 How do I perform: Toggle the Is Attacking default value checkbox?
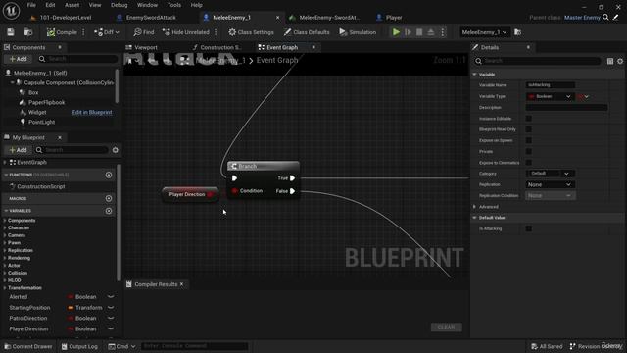(x=529, y=228)
